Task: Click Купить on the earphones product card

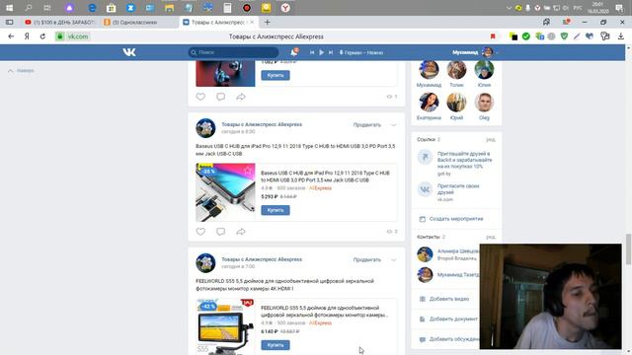Action: pyautogui.click(x=276, y=75)
